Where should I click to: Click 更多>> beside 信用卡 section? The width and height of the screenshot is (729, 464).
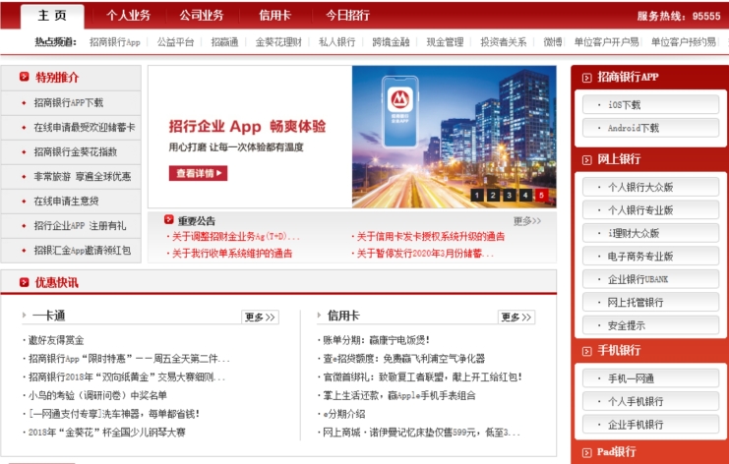click(516, 318)
